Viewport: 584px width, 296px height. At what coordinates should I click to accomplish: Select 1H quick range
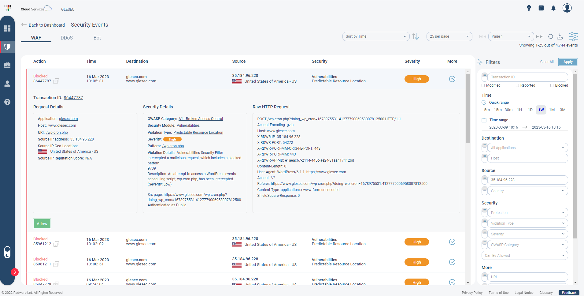pos(519,110)
